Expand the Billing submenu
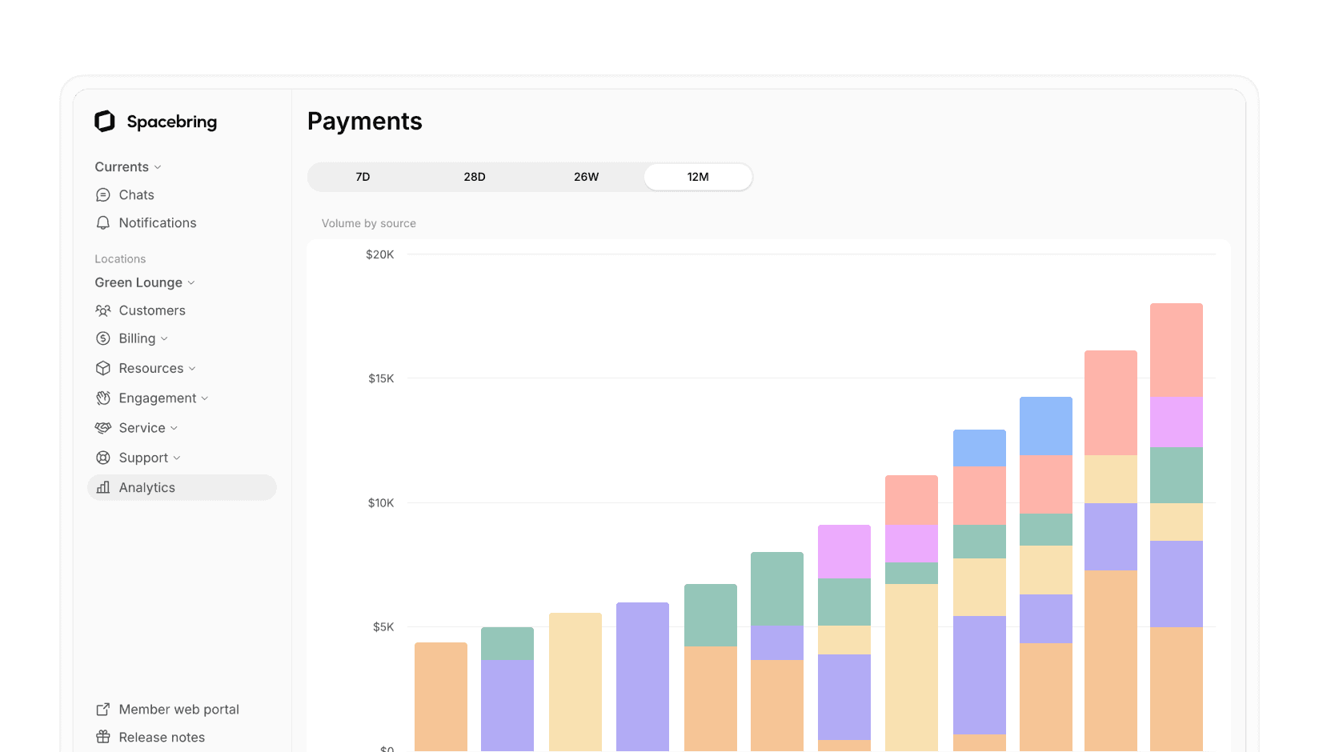The width and height of the screenshot is (1319, 752). click(x=163, y=338)
